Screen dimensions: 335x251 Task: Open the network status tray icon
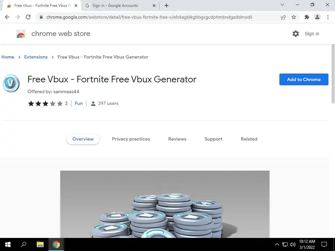click(x=285, y=244)
